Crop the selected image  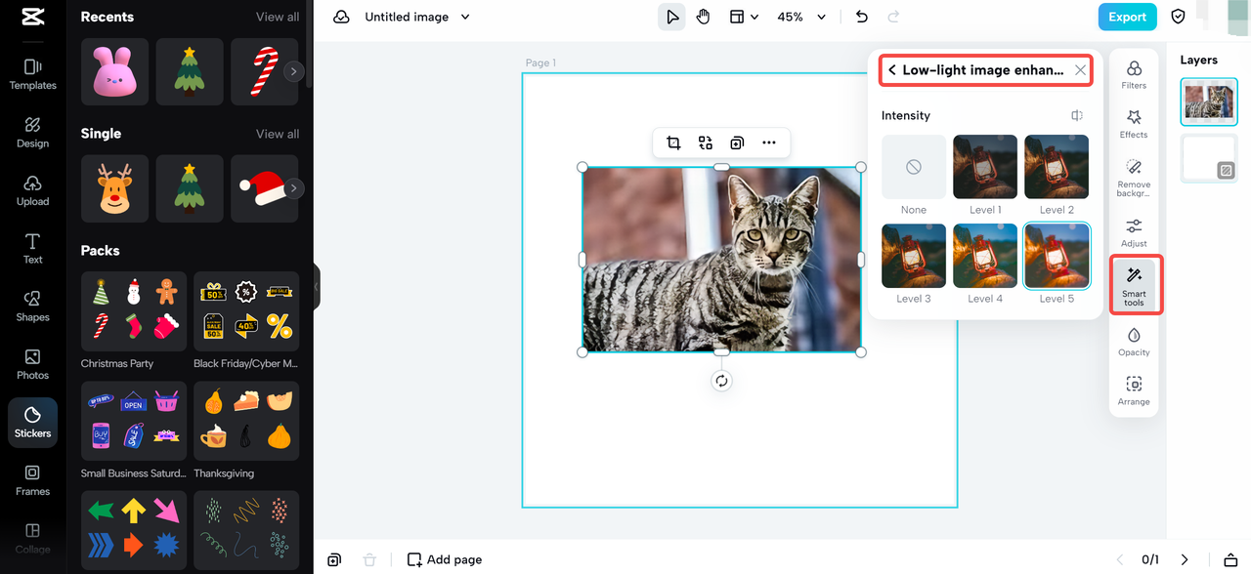(673, 143)
